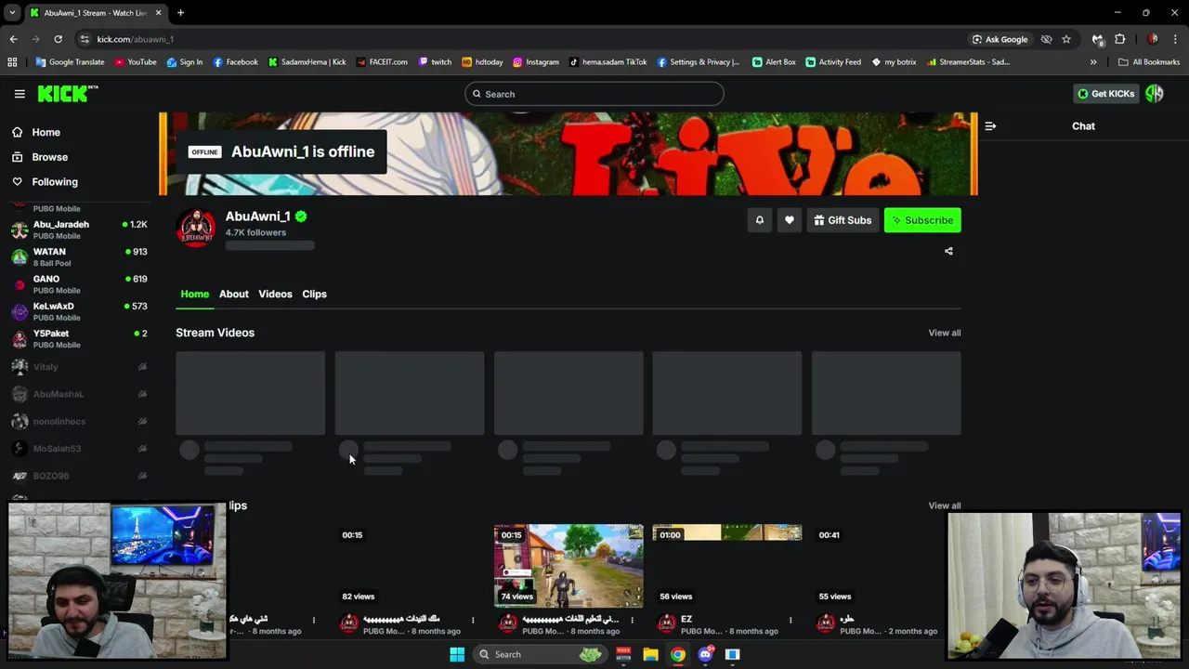Click the KICK logo
The image size is (1189, 669).
(x=67, y=94)
